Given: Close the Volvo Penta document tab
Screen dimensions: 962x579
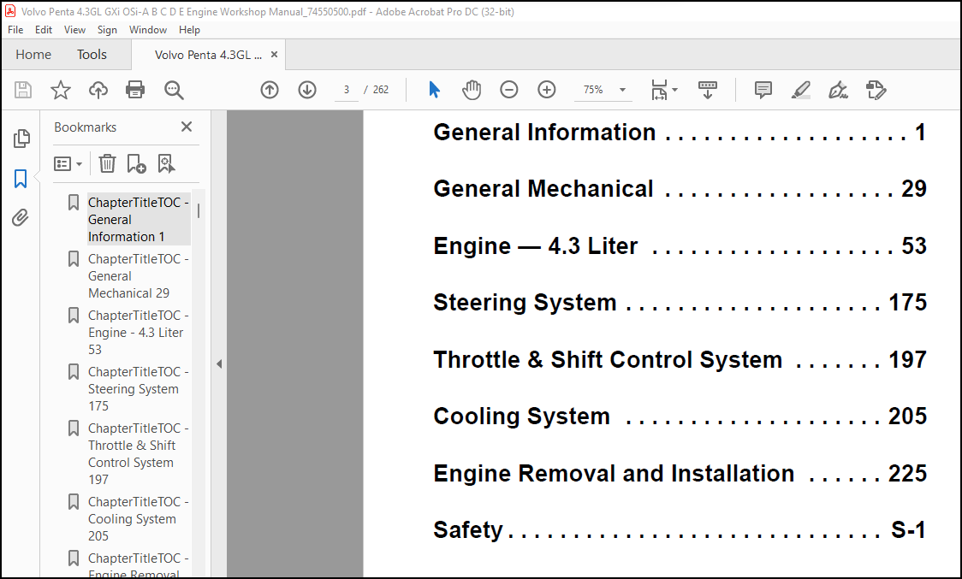Looking at the screenshot, I should 274,55.
